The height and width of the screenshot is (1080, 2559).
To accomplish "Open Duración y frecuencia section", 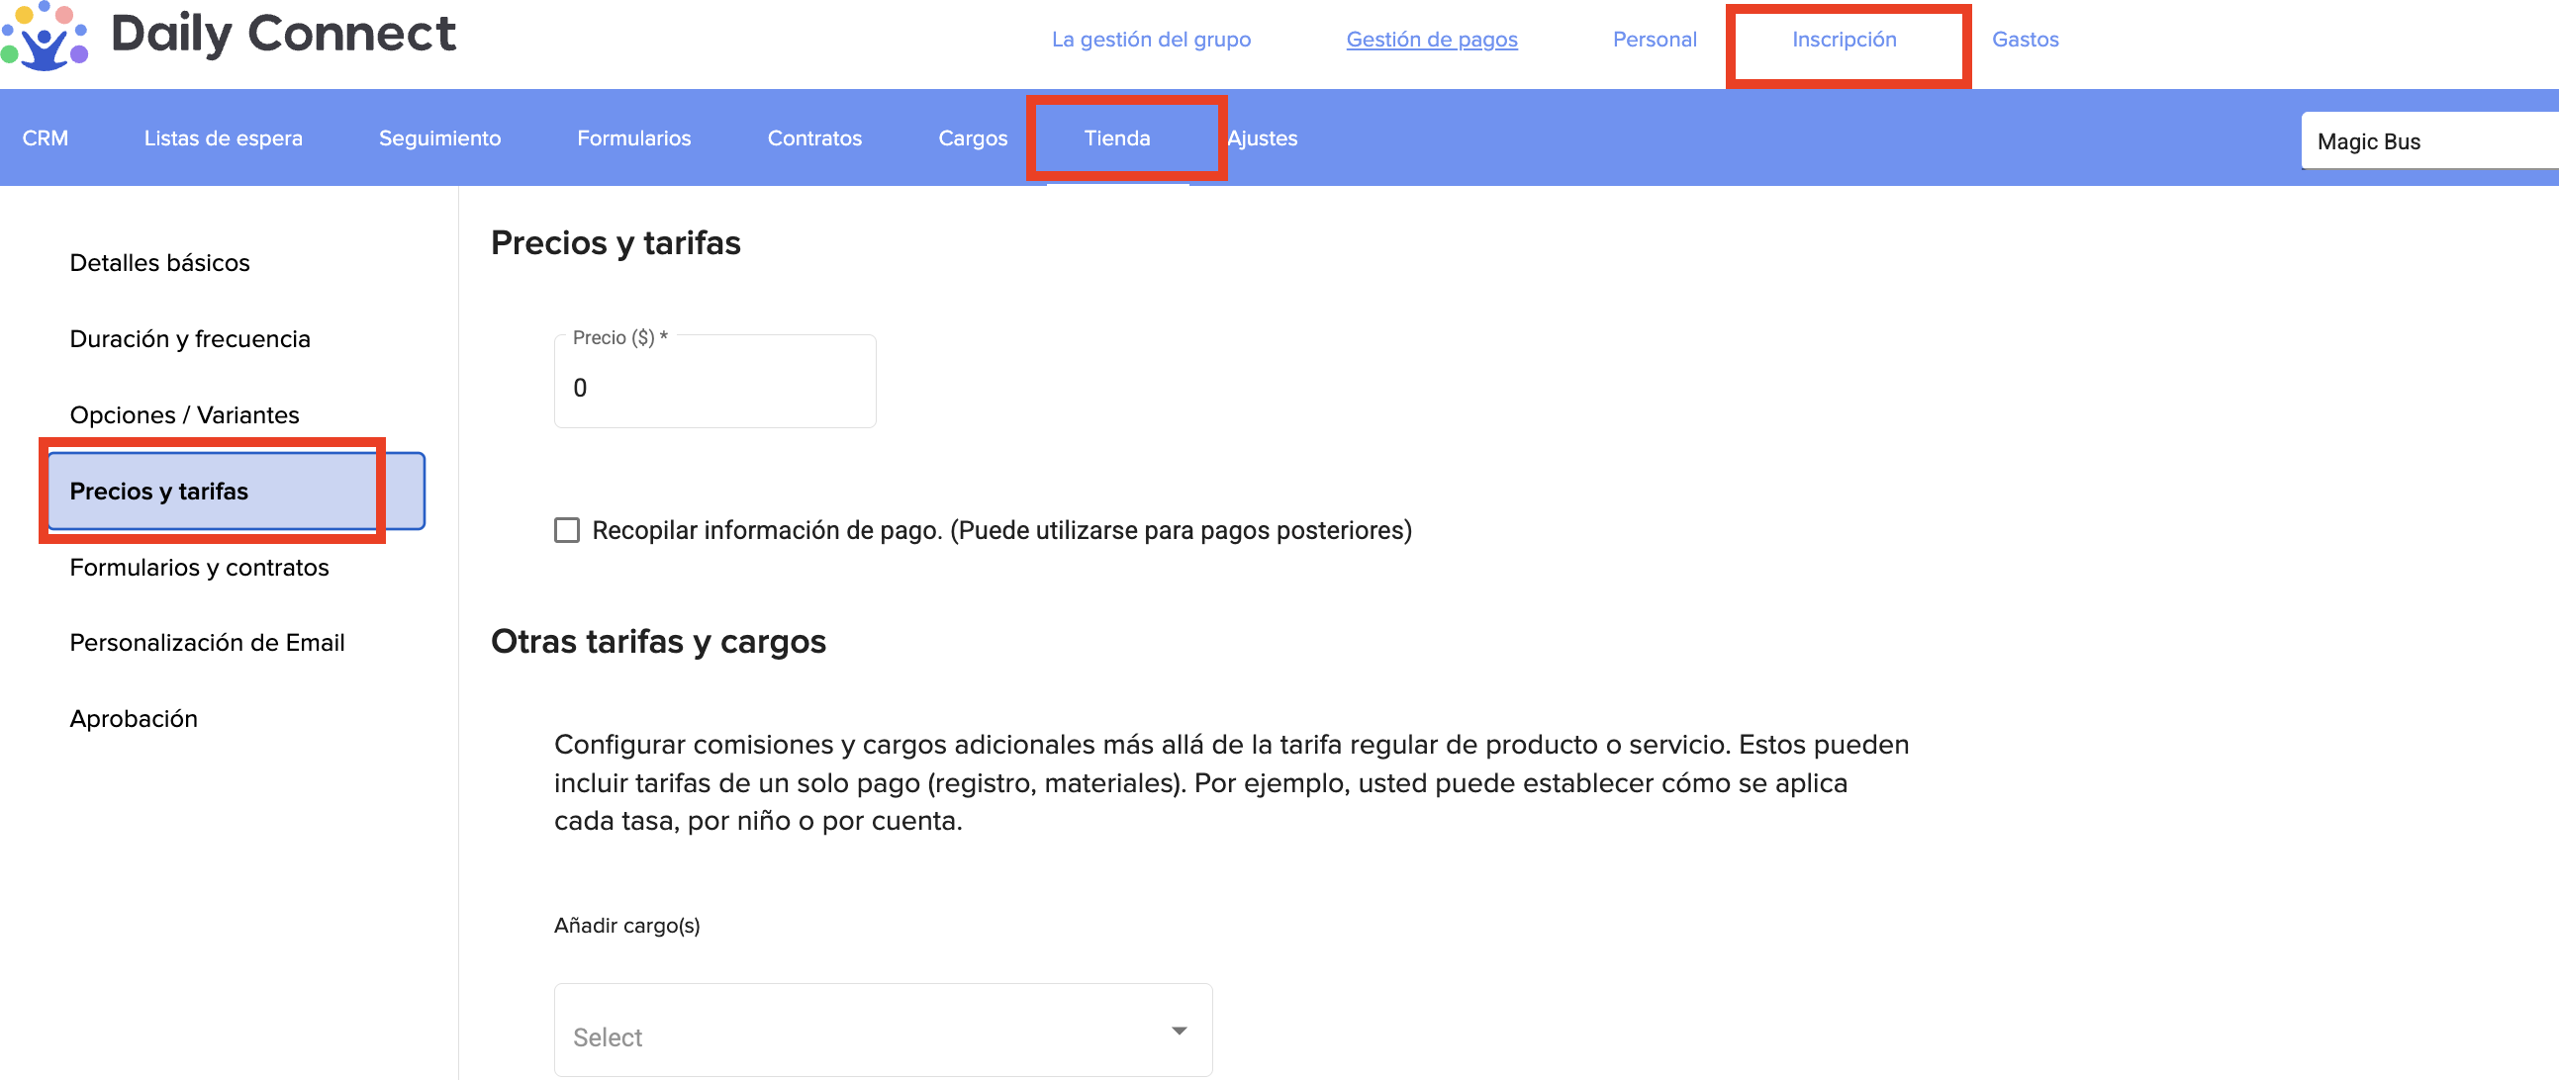I will point(190,339).
